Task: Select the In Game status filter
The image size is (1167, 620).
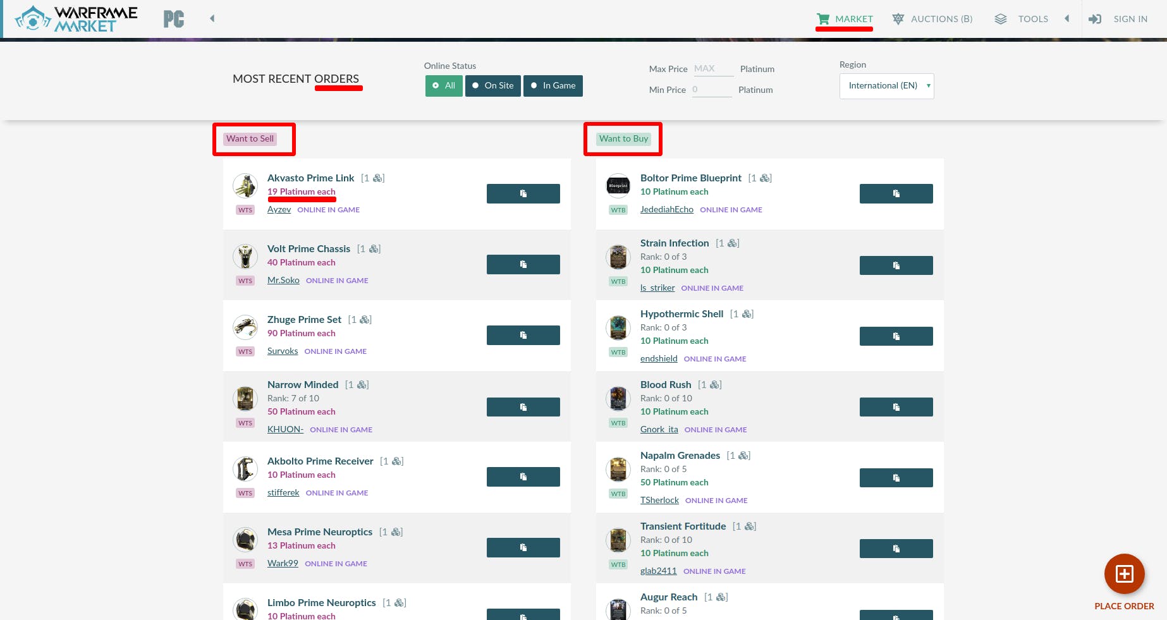Action: point(553,86)
